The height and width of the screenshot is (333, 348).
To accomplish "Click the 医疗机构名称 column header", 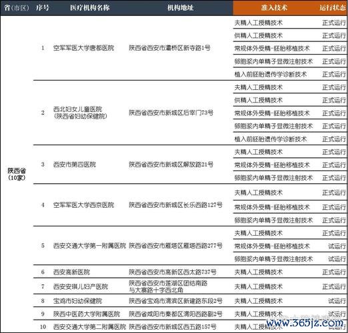I will [90, 8].
